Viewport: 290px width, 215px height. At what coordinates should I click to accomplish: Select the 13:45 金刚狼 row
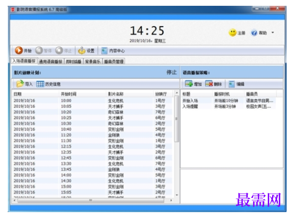92,169
